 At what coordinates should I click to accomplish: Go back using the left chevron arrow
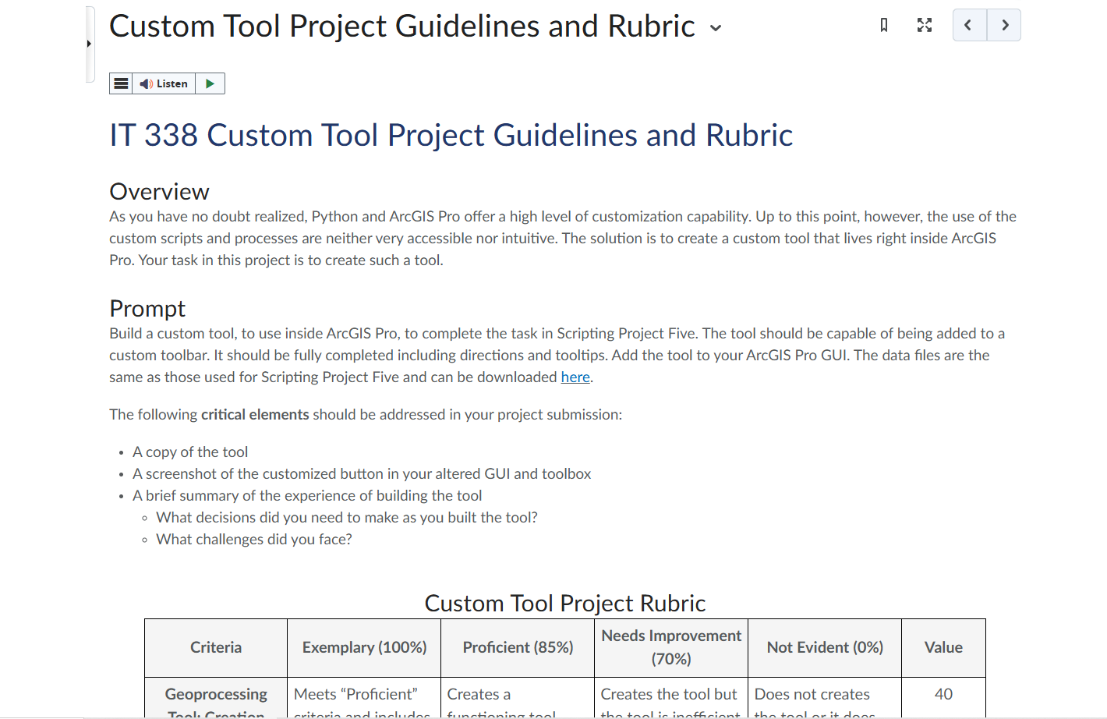click(968, 25)
